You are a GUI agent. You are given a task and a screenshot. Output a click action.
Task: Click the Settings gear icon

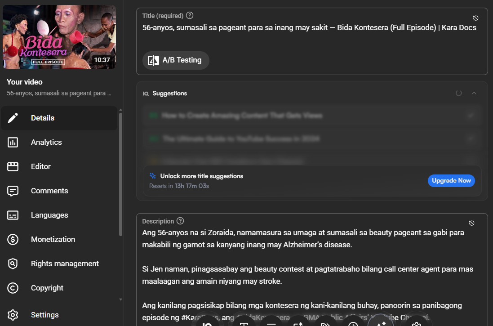point(13,315)
